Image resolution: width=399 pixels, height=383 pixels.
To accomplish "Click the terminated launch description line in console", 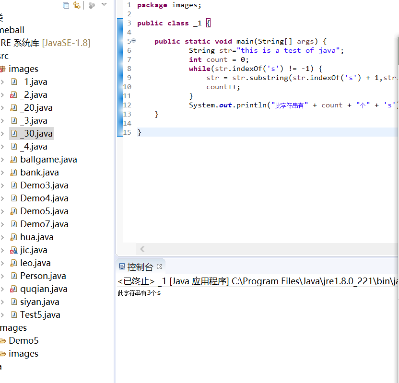I will click(x=258, y=281).
